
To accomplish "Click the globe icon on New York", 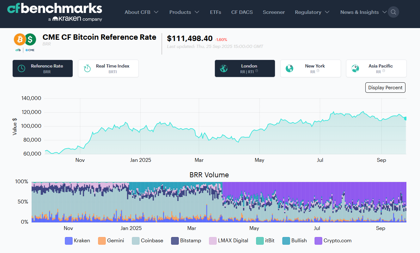I will [x=289, y=68].
